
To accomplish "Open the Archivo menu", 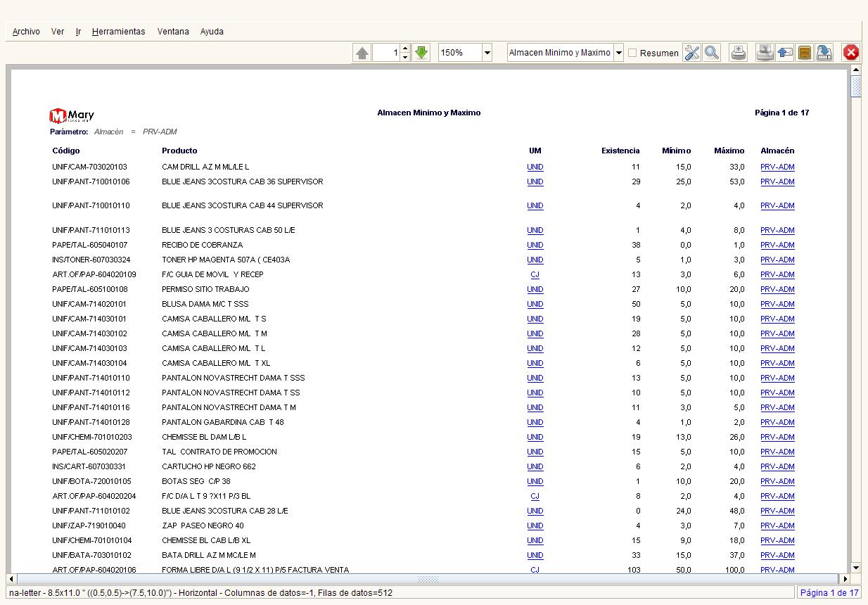I will coord(26,32).
